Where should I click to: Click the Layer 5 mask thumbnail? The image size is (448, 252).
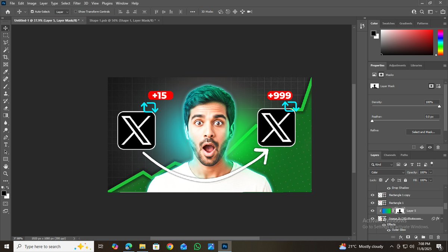coord(399,210)
